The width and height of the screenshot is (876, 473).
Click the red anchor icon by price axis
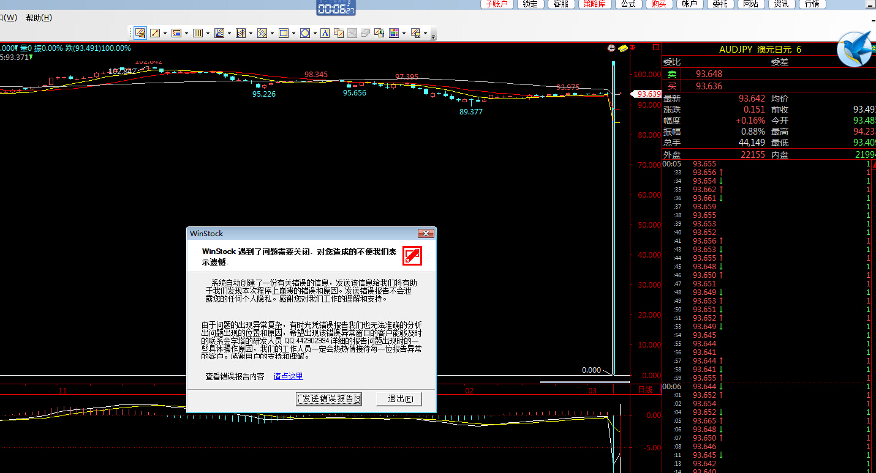pos(633,48)
